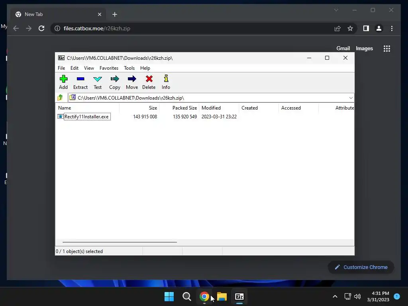Click the 7z logo in the title bar
The image size is (408, 306).
[x=61, y=58]
